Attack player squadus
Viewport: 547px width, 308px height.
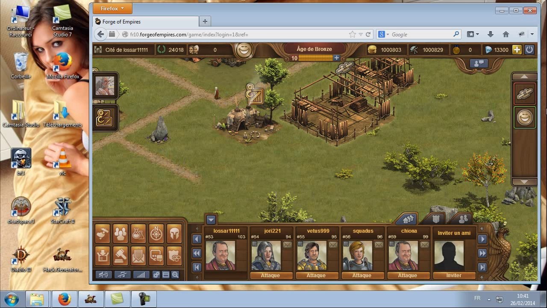pos(362,275)
